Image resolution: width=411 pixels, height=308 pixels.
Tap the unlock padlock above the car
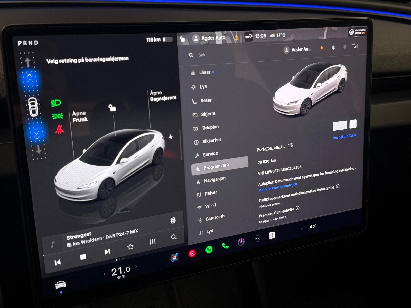coord(112,108)
